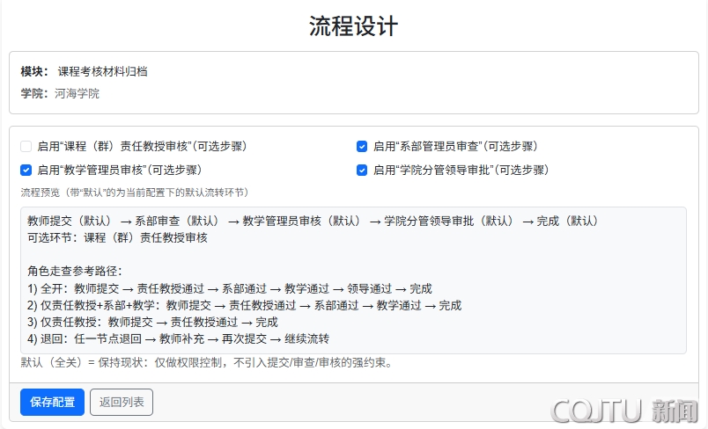This screenshot has width=708, height=429.
Task: Click the CQJTU 新闻 watermark logo
Action: point(623,410)
